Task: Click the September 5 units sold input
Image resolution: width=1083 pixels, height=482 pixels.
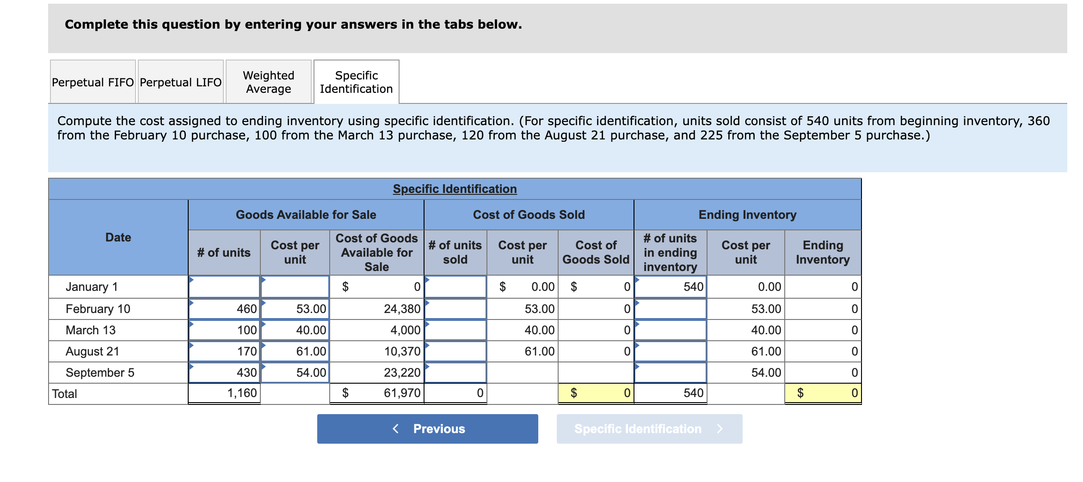Action: (x=455, y=372)
